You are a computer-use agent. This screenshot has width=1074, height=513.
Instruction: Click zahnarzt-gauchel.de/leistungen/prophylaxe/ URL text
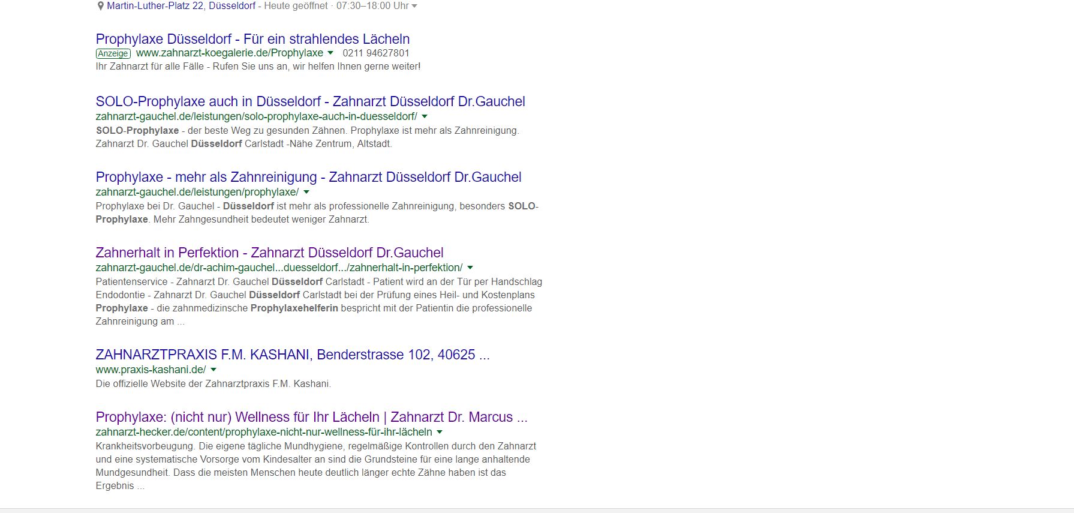click(197, 192)
